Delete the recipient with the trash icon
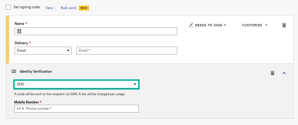The height and width of the screenshot is (125, 298). [284, 25]
